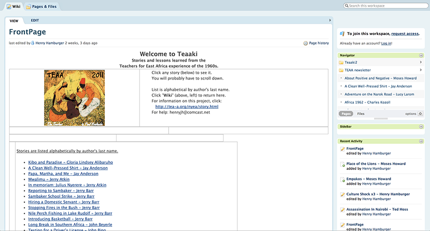Viewport: 430px width, 231px height.
Task: Click the Place of the Lions page-added icon
Action: pyautogui.click(x=343, y=164)
